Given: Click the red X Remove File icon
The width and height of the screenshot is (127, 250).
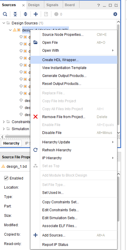Looking at the screenshot, I should [x=35, y=117].
